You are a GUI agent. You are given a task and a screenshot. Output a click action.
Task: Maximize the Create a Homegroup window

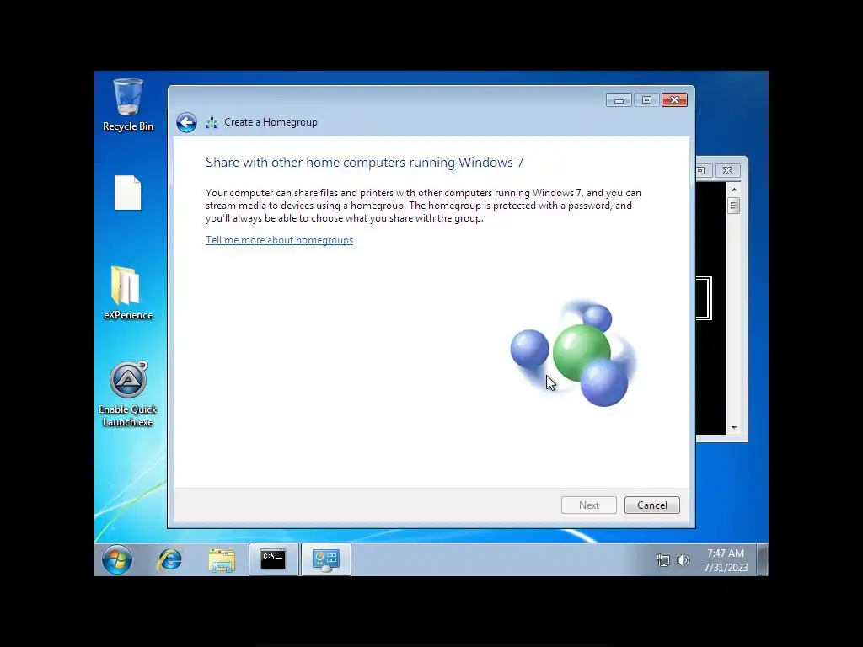tap(646, 100)
